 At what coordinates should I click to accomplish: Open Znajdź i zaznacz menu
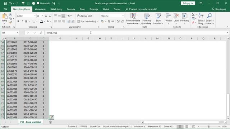coord(210,19)
